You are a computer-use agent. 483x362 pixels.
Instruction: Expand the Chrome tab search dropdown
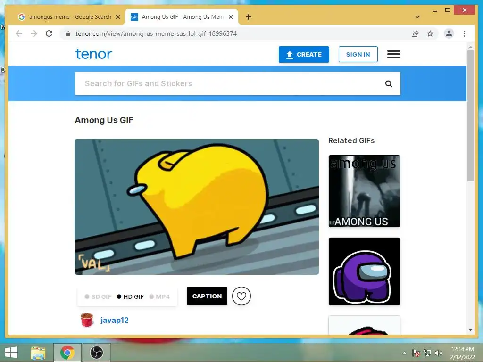pos(417,17)
